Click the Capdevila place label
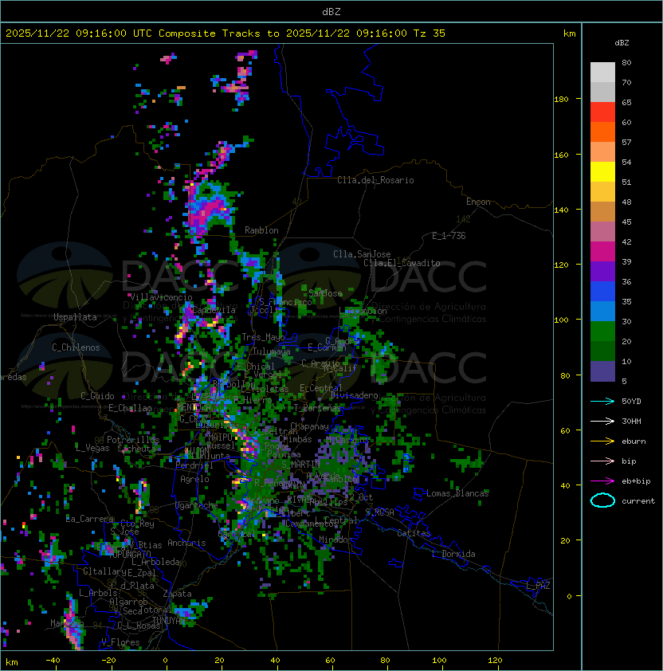 [x=214, y=310]
